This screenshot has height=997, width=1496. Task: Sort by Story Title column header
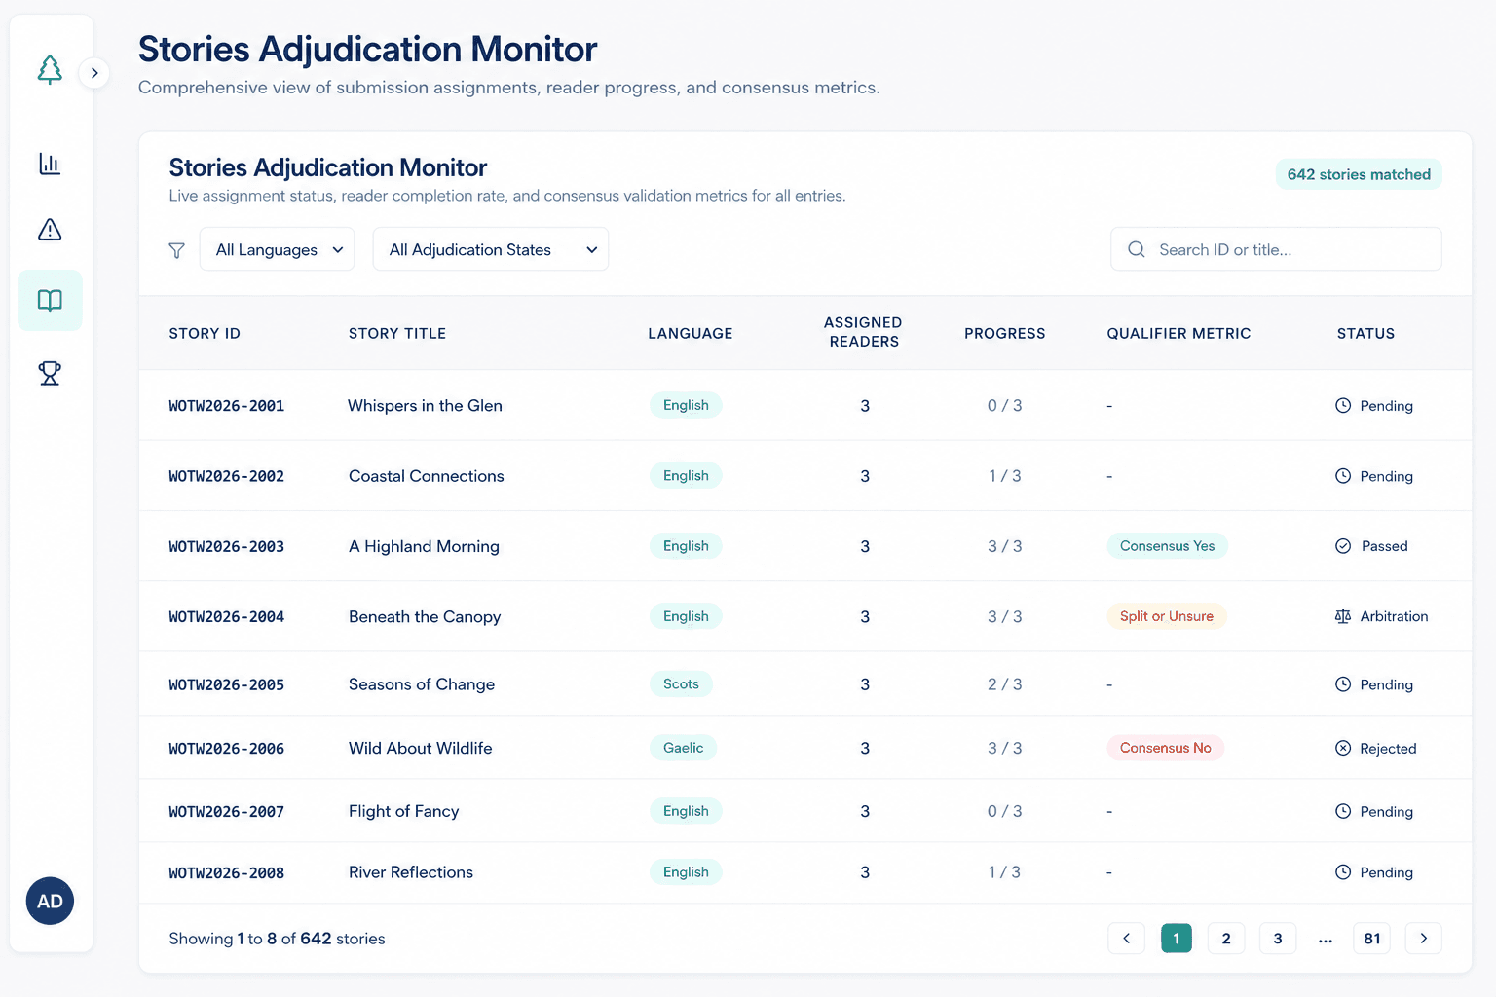pyautogui.click(x=397, y=333)
